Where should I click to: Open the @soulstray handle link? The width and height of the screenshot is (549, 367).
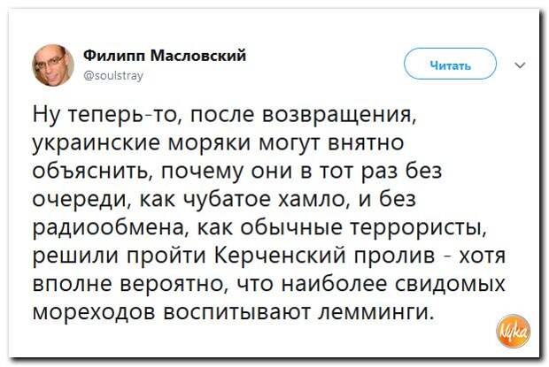pos(114,75)
